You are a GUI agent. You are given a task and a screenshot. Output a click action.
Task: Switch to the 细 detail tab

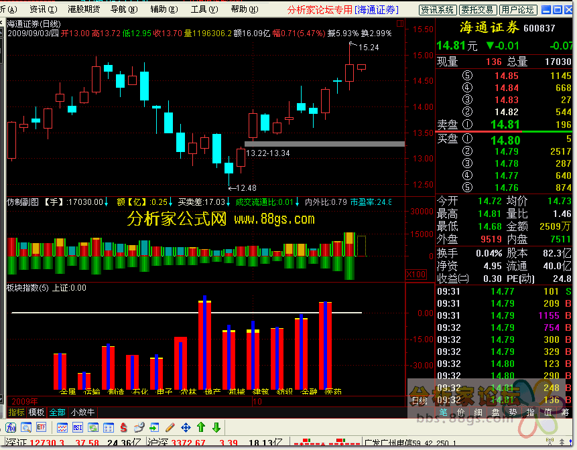(x=478, y=412)
